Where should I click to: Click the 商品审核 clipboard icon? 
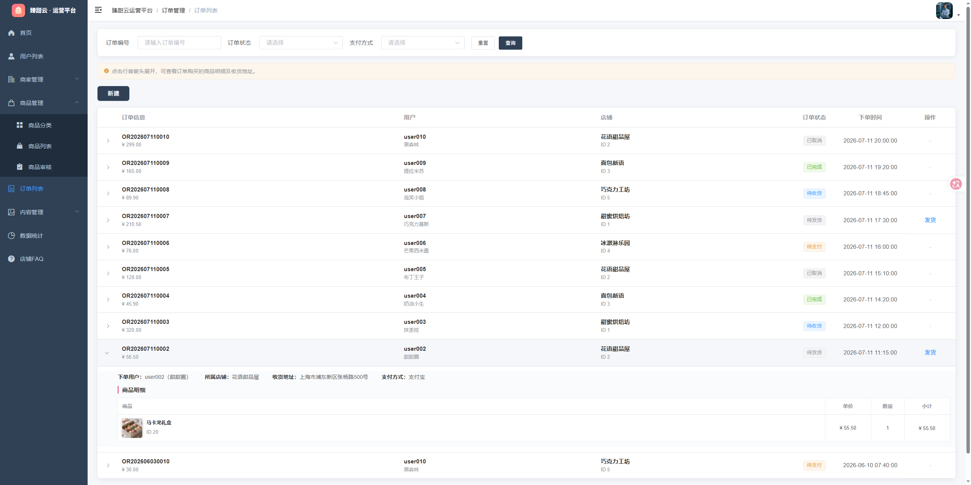click(x=20, y=166)
